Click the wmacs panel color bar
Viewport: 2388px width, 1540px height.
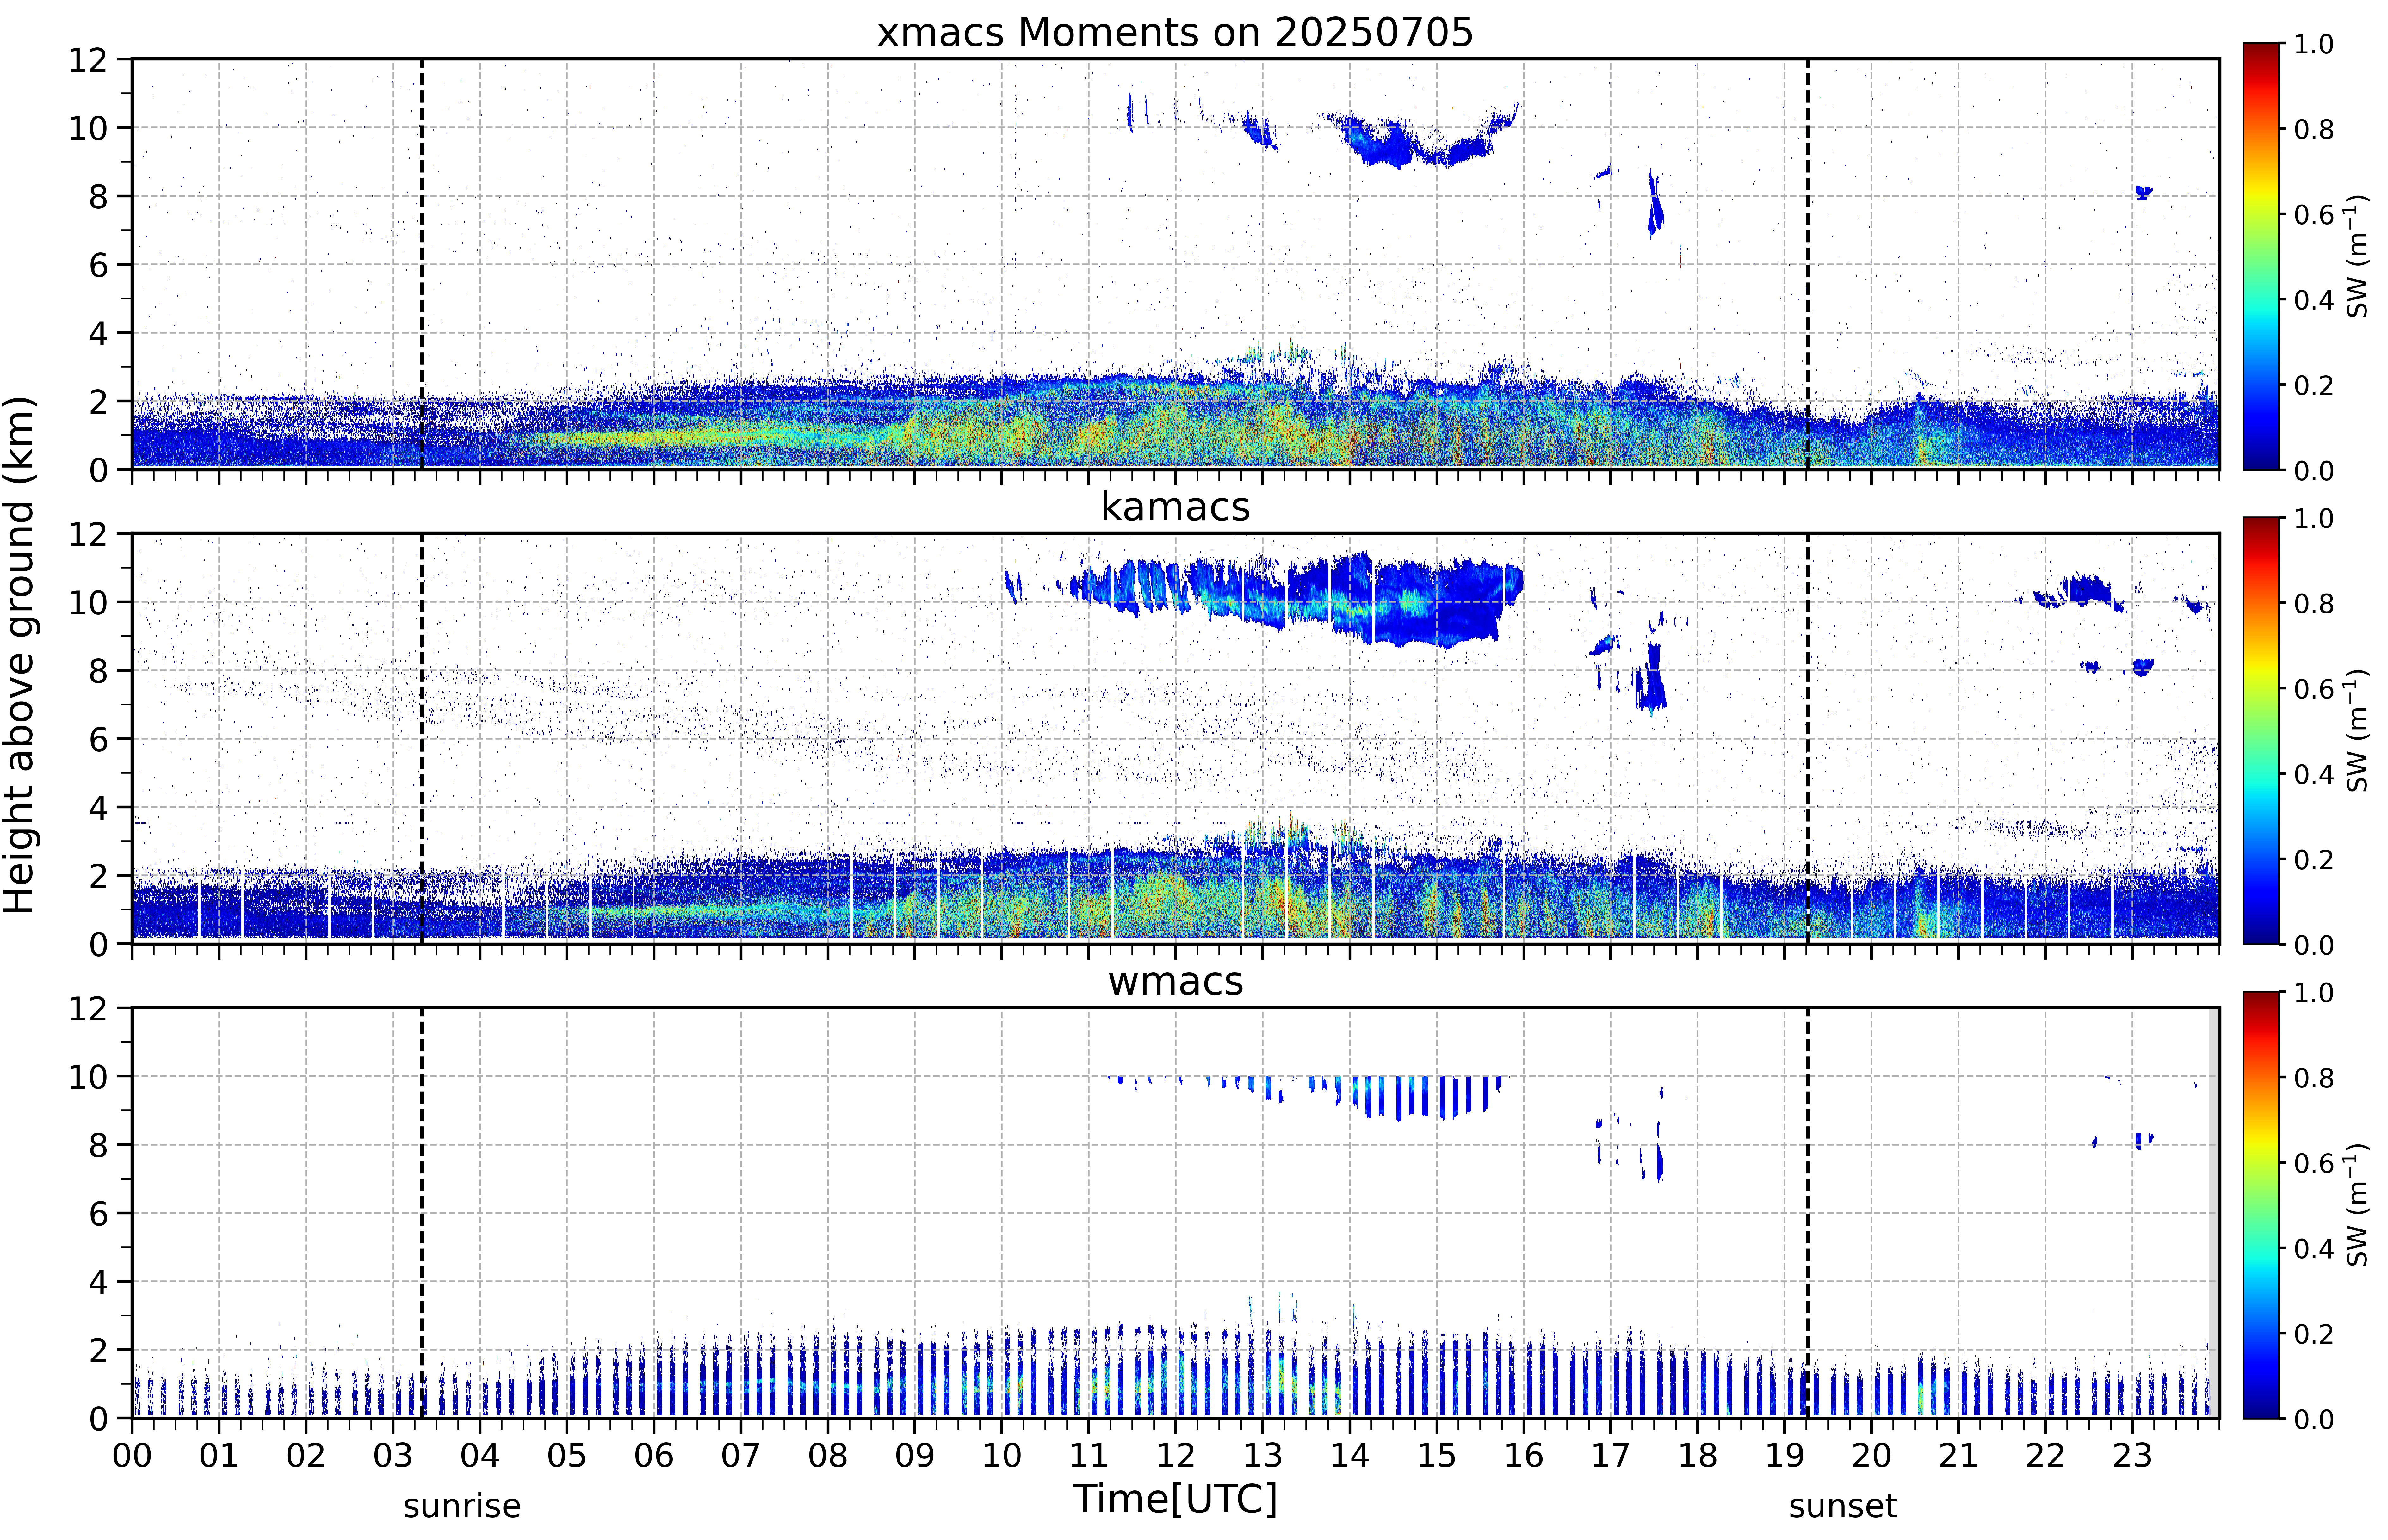(x=2261, y=1205)
